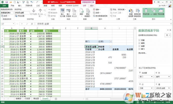
Task: Open the 部门 (全部) filter dropdown in the pivot table
Action: (111, 41)
